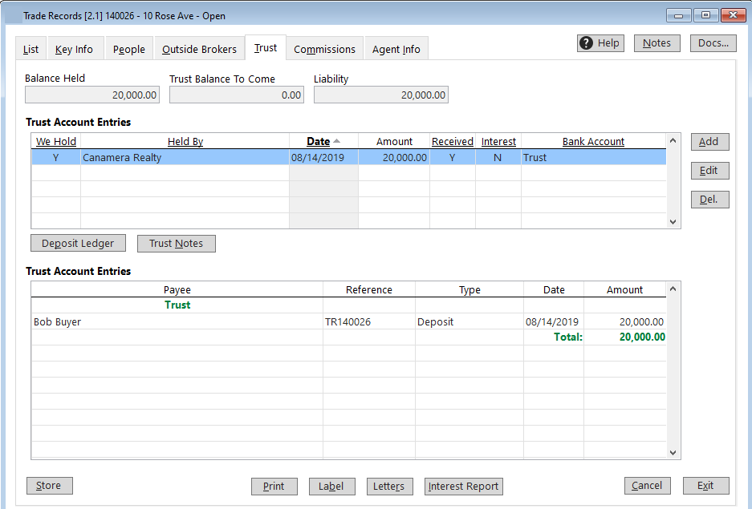
Task: Store the trade record
Action: (x=49, y=485)
